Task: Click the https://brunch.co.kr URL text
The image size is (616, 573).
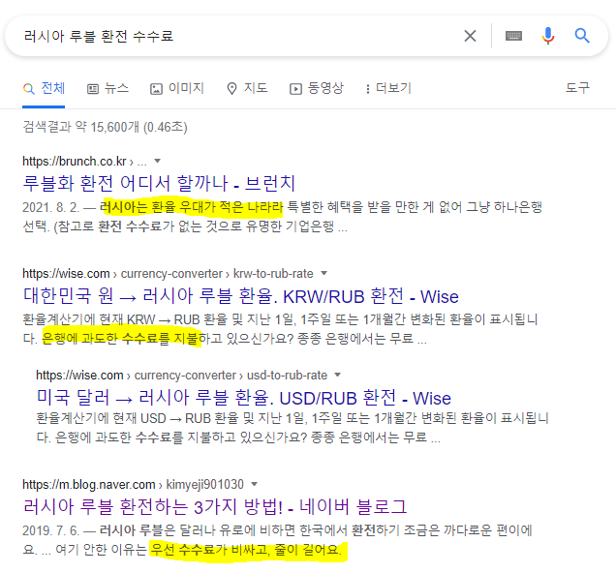Action: 75,161
